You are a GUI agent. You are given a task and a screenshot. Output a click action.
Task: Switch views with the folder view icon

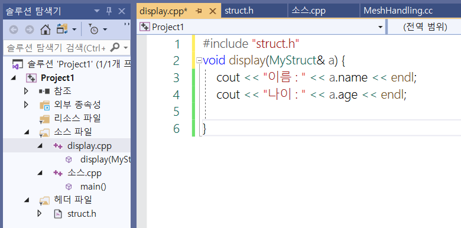(62, 30)
